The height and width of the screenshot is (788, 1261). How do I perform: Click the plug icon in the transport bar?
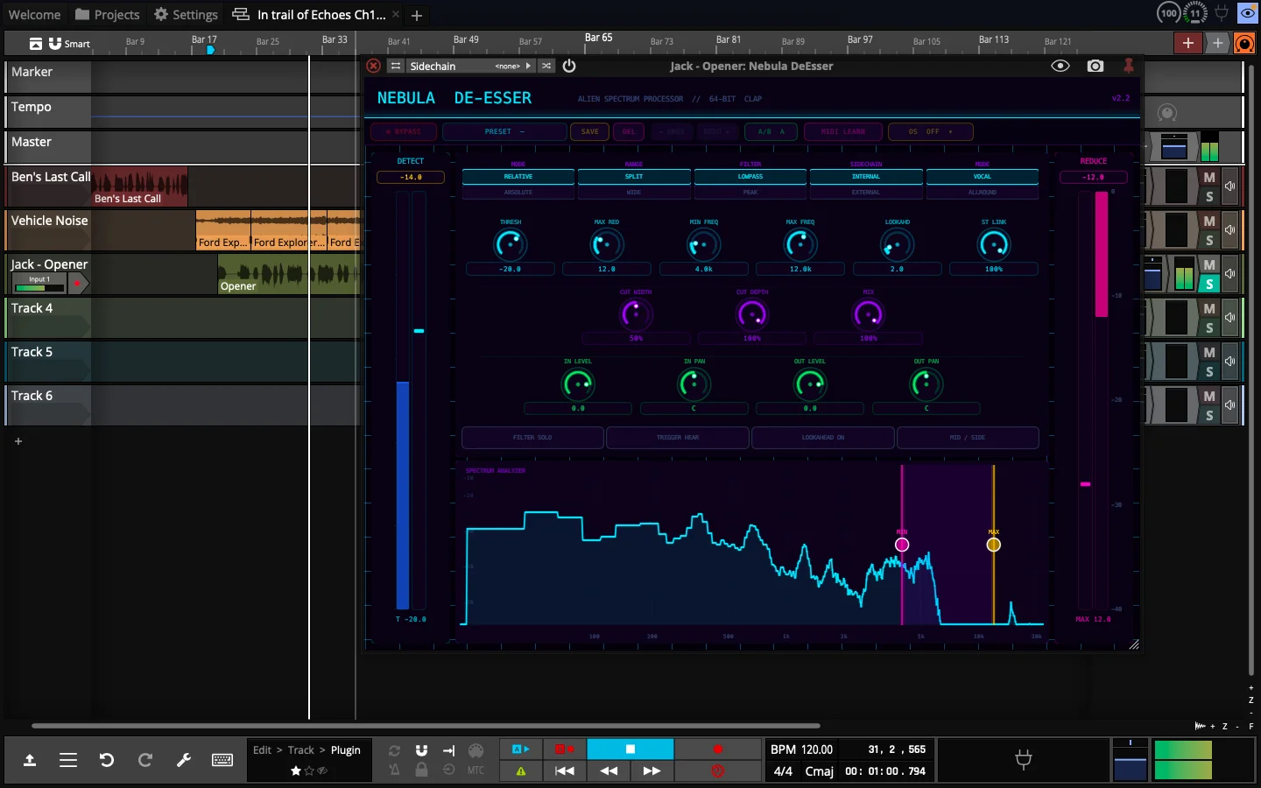coord(1024,760)
